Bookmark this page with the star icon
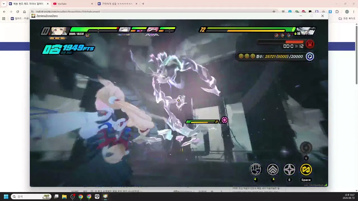Screen dimensions: 358x201 coord(274,12)
